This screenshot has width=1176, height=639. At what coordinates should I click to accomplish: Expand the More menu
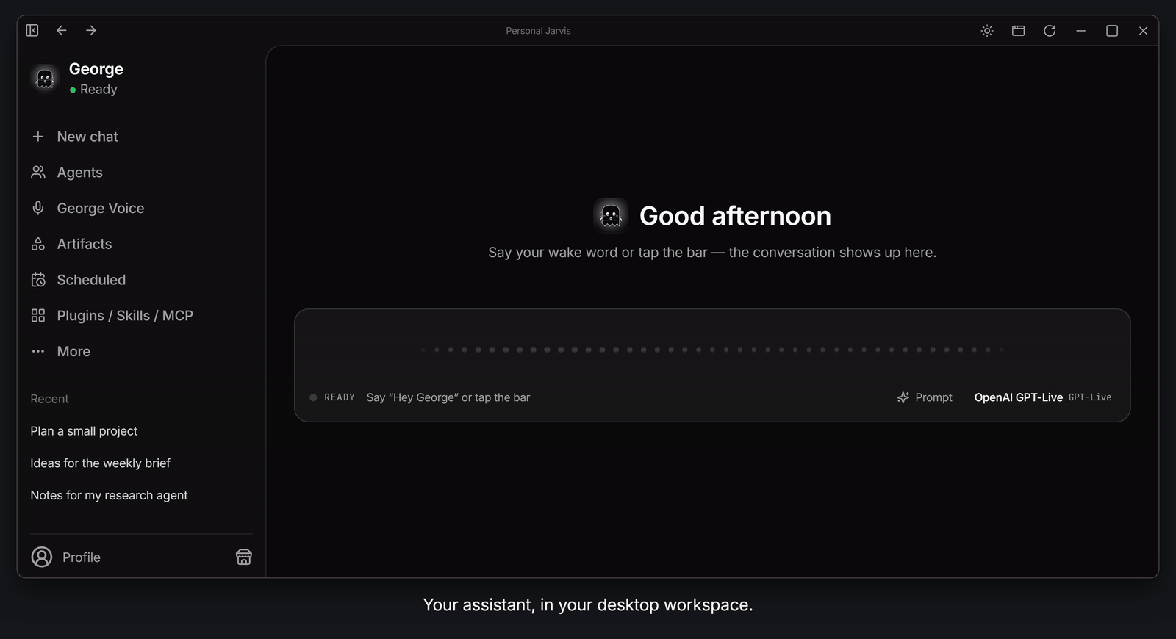61,352
